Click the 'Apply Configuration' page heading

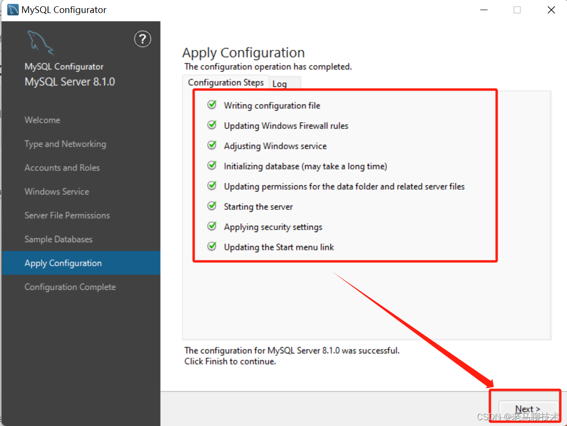(x=243, y=53)
